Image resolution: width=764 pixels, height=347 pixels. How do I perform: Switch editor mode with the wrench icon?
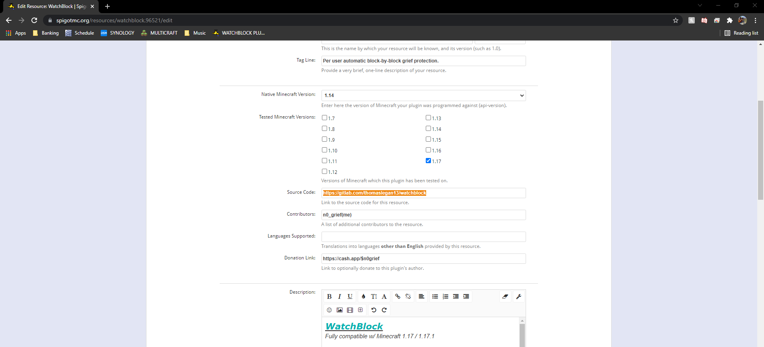(518, 296)
